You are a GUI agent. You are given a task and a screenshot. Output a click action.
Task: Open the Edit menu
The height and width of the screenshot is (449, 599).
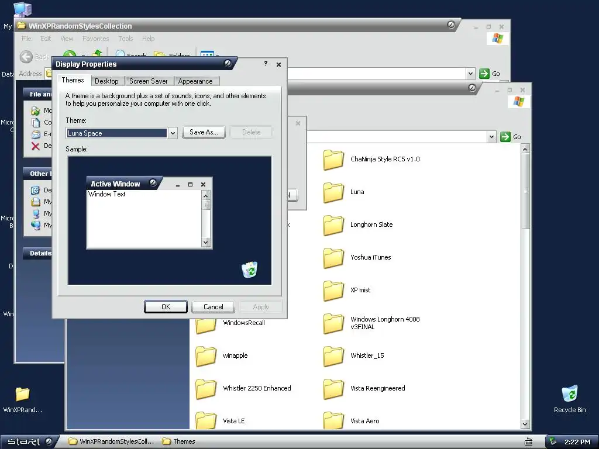46,39
